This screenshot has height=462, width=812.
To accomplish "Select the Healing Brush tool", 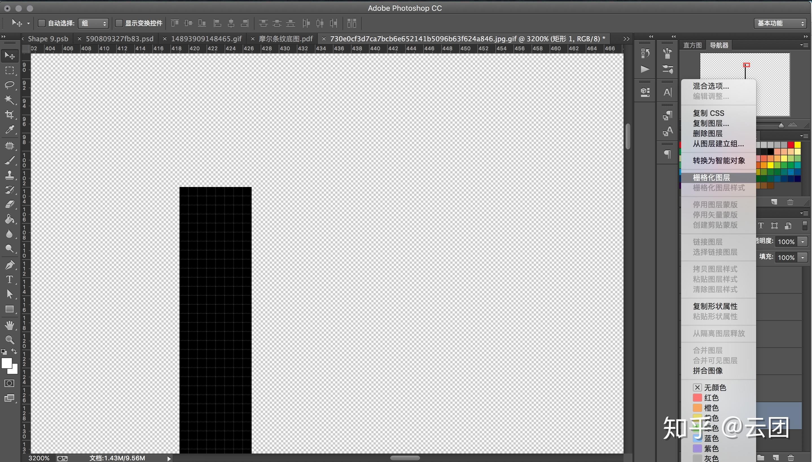I will pos(10,146).
